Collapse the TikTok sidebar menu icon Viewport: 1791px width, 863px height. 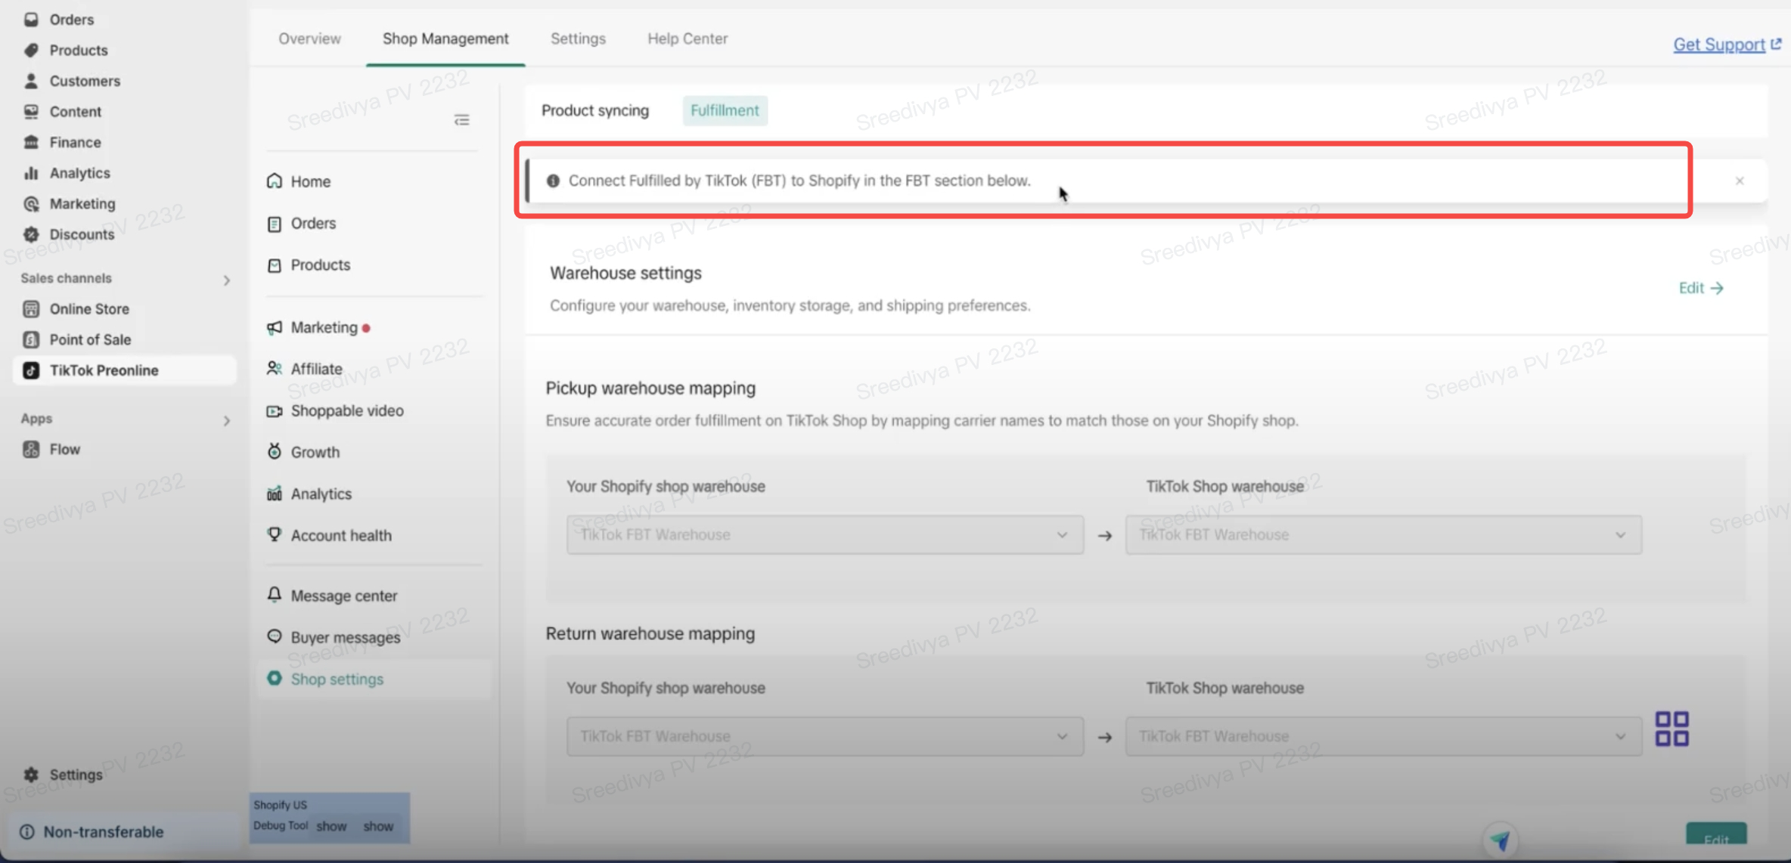(461, 120)
